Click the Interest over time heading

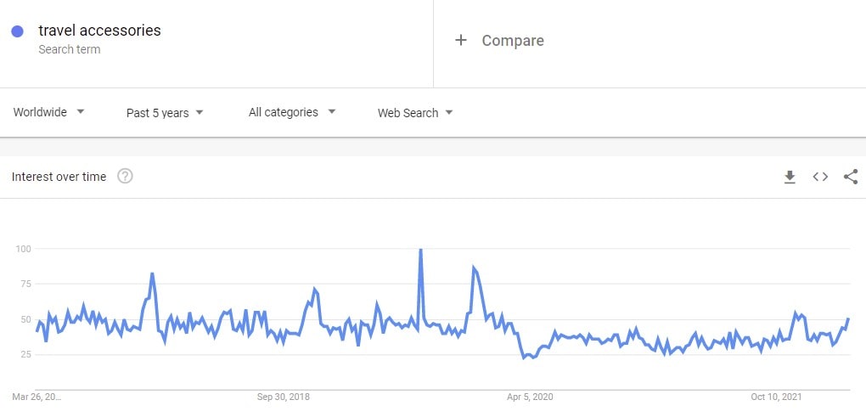point(59,177)
